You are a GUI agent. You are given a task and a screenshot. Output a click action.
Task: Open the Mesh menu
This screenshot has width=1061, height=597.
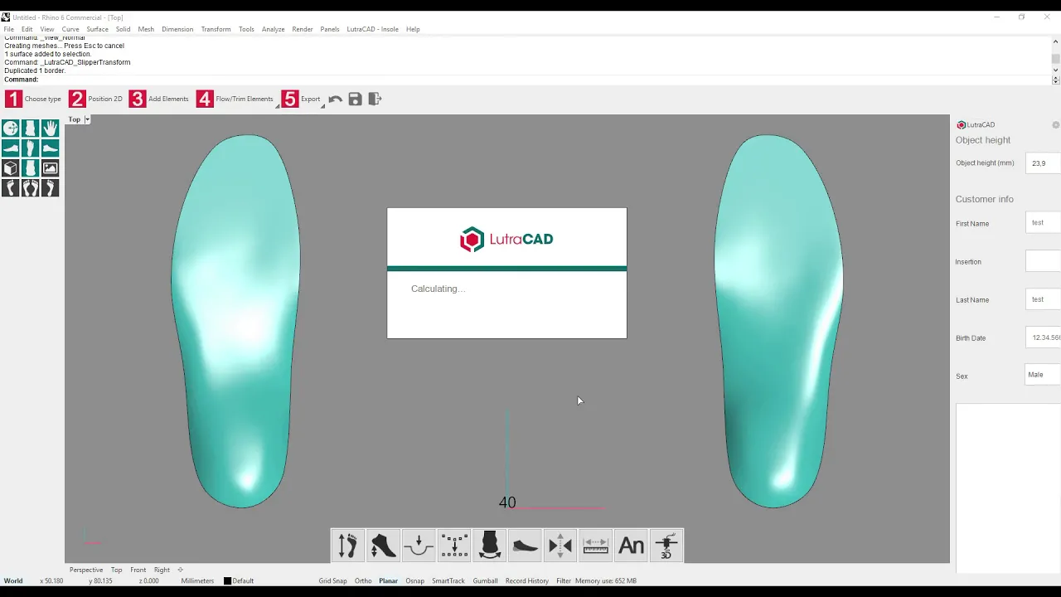click(x=146, y=29)
